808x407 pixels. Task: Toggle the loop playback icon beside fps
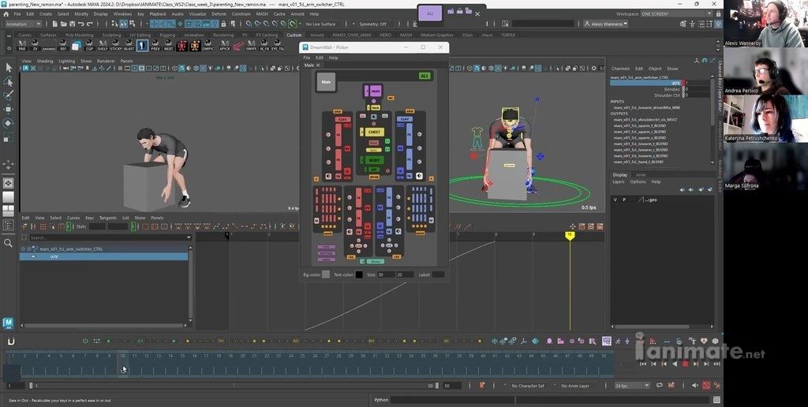point(659,386)
